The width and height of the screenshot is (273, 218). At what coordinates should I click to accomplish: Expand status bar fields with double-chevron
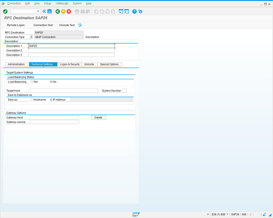pos(208,214)
